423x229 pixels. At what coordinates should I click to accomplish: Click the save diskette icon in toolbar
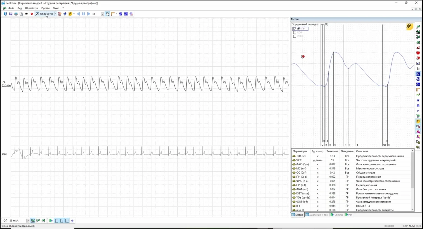click(x=10, y=14)
